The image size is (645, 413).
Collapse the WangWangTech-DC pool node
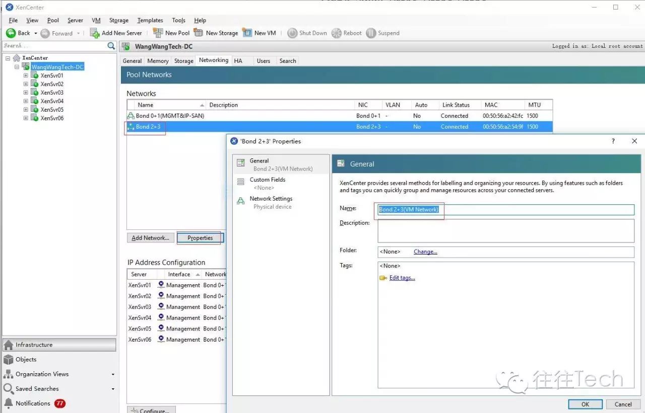[x=17, y=66]
